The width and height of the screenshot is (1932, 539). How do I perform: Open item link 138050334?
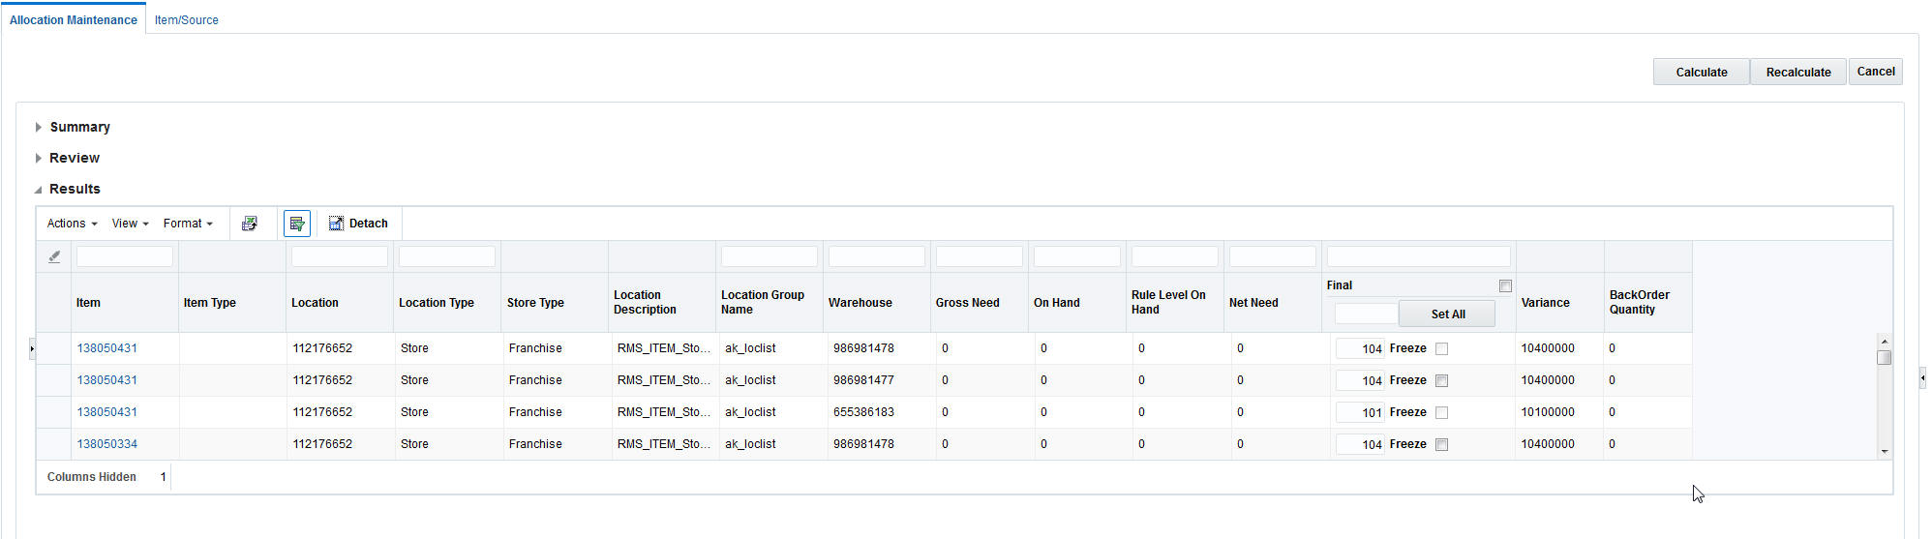pos(107,444)
